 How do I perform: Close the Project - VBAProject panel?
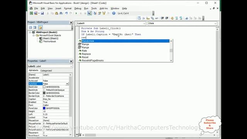pos(71,23)
